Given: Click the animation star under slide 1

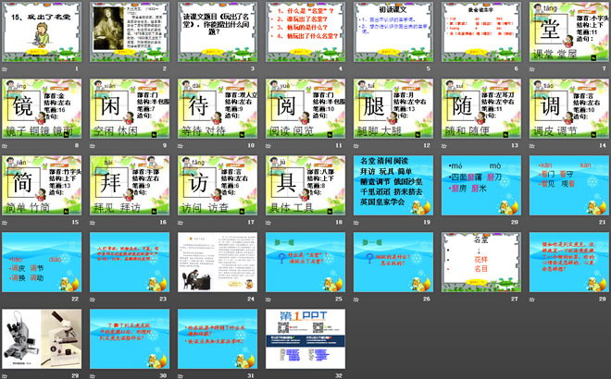Looking at the screenshot, I should pos(5,68).
